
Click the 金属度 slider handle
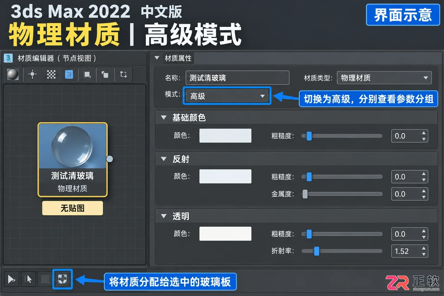point(305,194)
